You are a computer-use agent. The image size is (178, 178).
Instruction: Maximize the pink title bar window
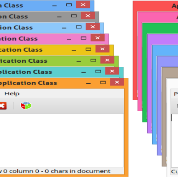click(x=84, y=38)
